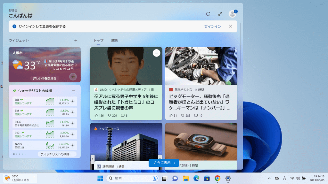Expand widgets board to full view
The width and height of the screenshot is (328, 184).
220,14
